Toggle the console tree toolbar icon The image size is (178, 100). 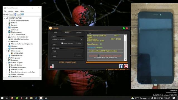tap(11, 14)
